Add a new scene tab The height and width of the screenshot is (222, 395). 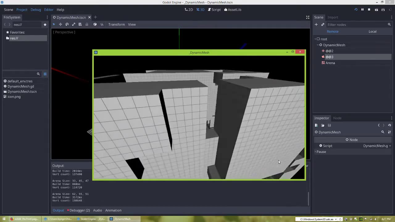tap(95, 17)
